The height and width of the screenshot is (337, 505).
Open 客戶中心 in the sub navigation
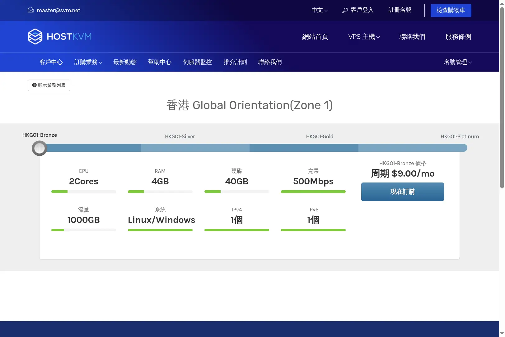coord(51,62)
